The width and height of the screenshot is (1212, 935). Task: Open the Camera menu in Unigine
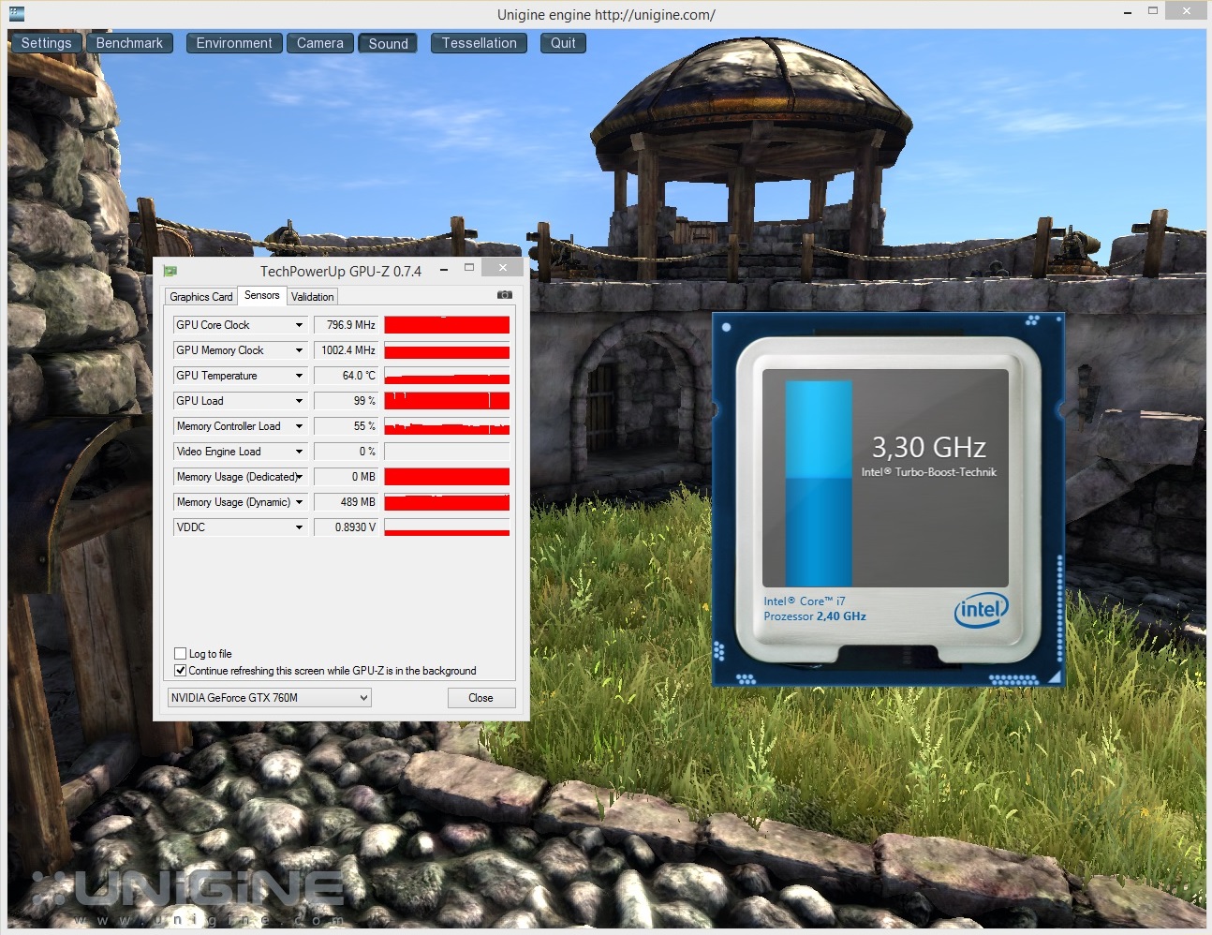(320, 43)
